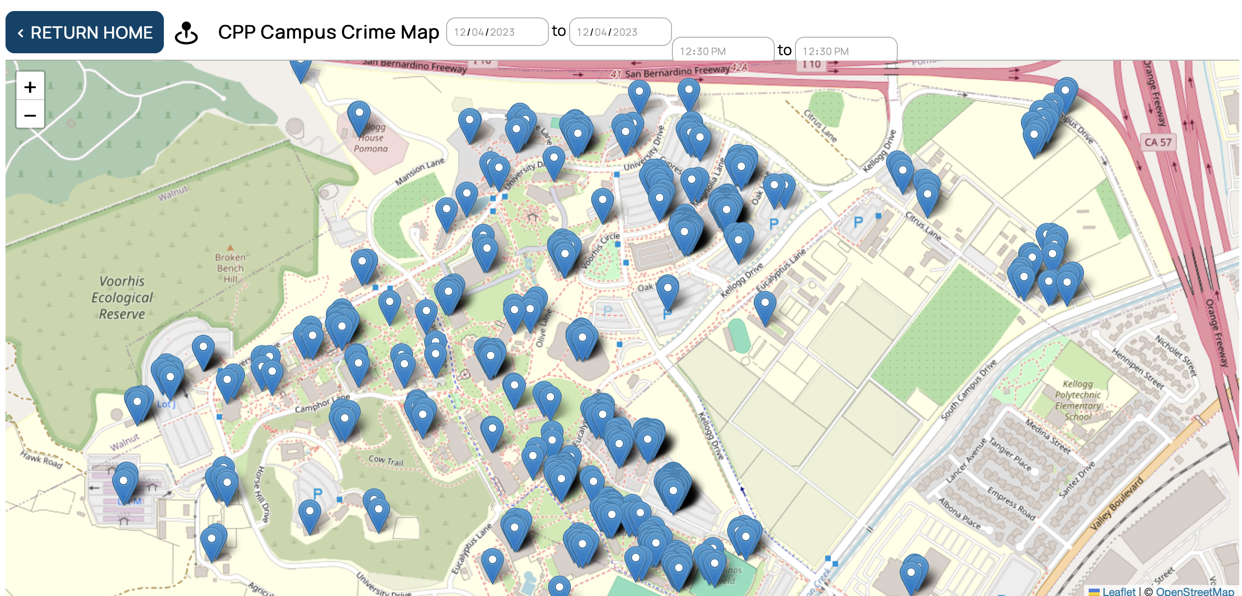Click the marker left of Mansion Lane pair

pyautogui.click(x=446, y=214)
